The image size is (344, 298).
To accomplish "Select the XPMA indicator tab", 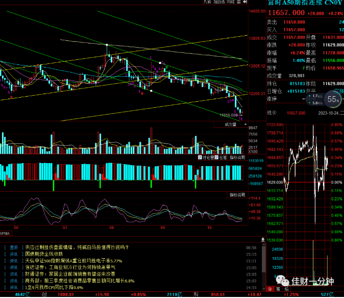I will [x=5, y=234].
